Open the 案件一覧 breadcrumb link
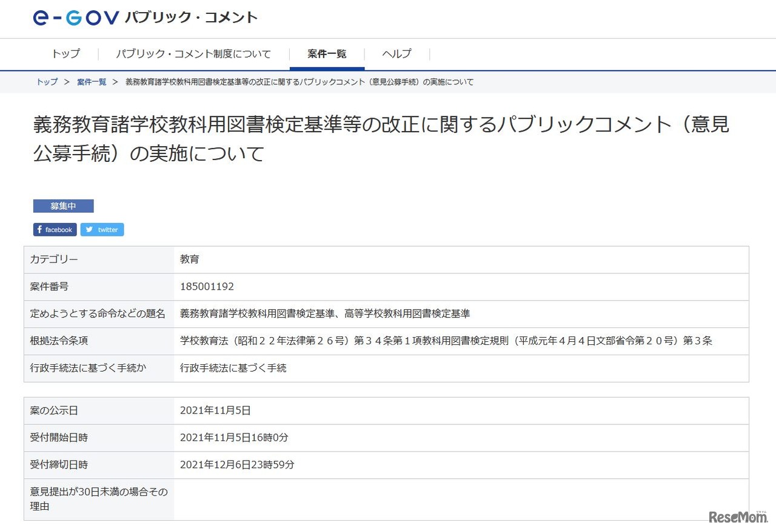The width and height of the screenshot is (776, 531). [91, 82]
